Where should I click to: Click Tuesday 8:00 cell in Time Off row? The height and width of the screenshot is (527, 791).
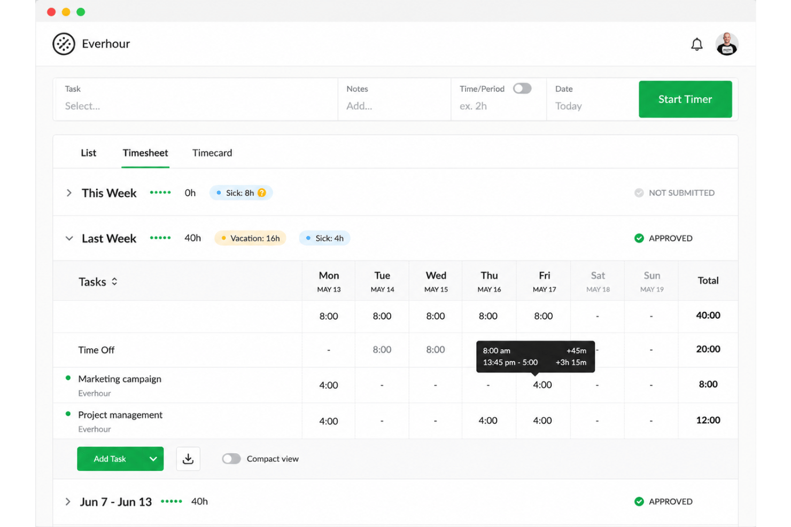(x=382, y=350)
